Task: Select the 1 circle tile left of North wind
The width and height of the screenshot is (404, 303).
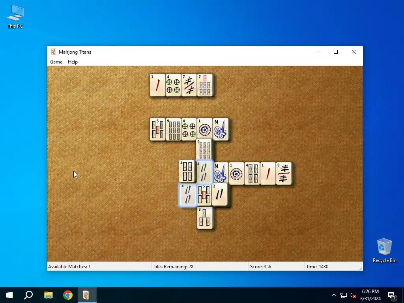Action: tap(205, 129)
